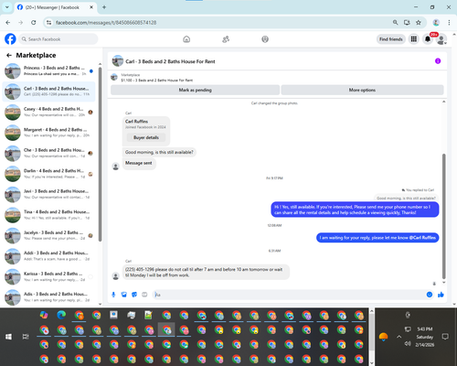Open conversation info purple icon
The height and width of the screenshot is (366, 457).
(438, 61)
